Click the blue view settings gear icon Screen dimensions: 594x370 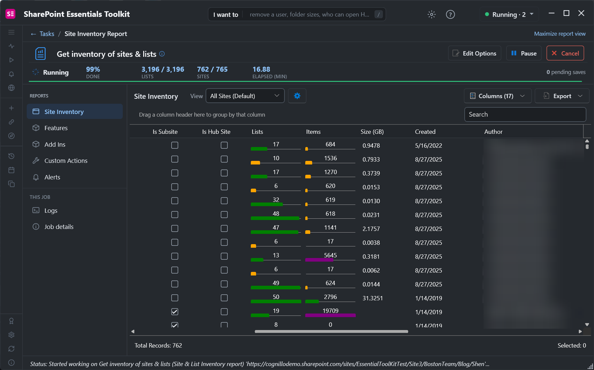click(x=297, y=96)
